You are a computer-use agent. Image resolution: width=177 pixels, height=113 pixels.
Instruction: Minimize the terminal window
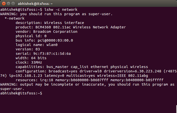pos(8,4)
